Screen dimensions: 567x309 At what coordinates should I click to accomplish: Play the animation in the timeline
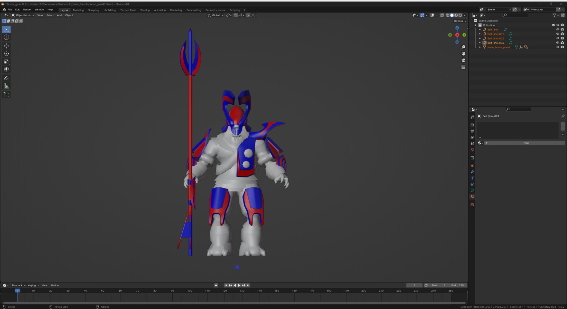[x=239, y=285]
